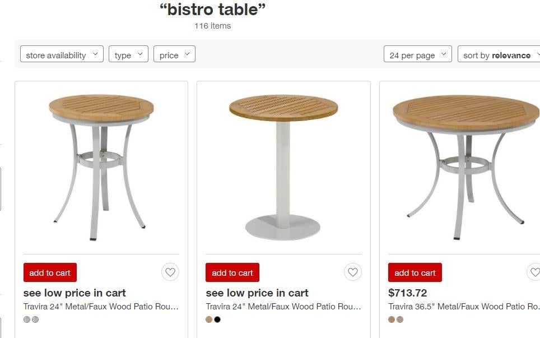This screenshot has width=540, height=338.
Task: Open the store availability filter
Action: click(x=62, y=54)
